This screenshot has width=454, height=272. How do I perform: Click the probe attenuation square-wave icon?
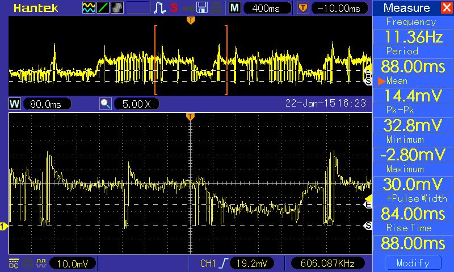coord(41,263)
